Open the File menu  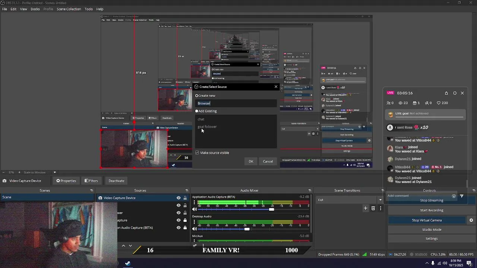tap(4, 9)
